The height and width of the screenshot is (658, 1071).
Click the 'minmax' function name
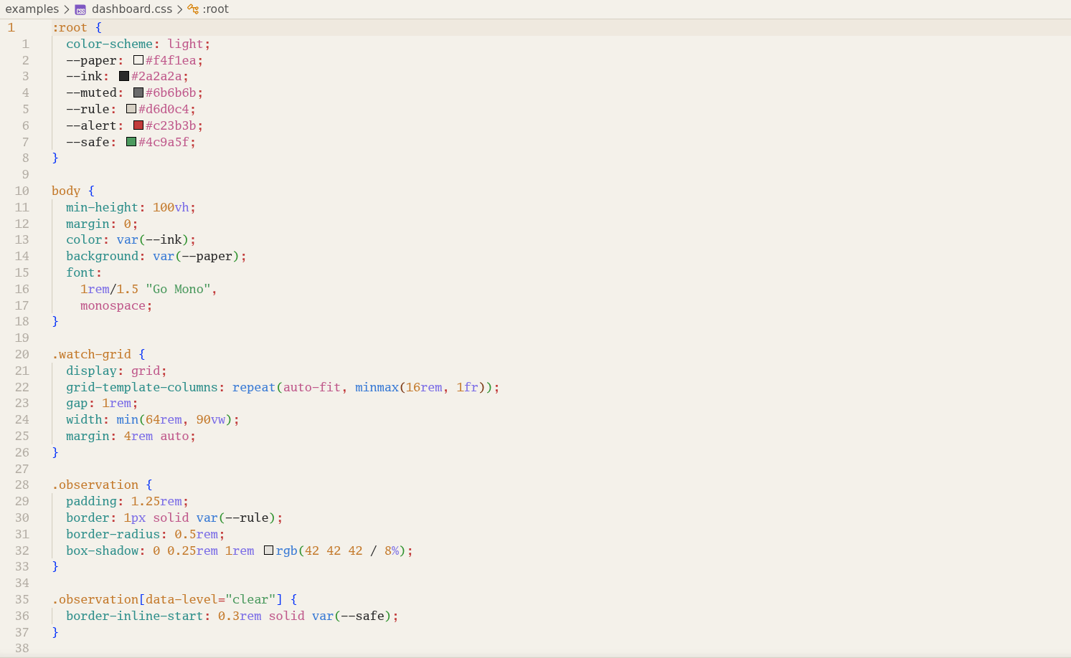(377, 387)
